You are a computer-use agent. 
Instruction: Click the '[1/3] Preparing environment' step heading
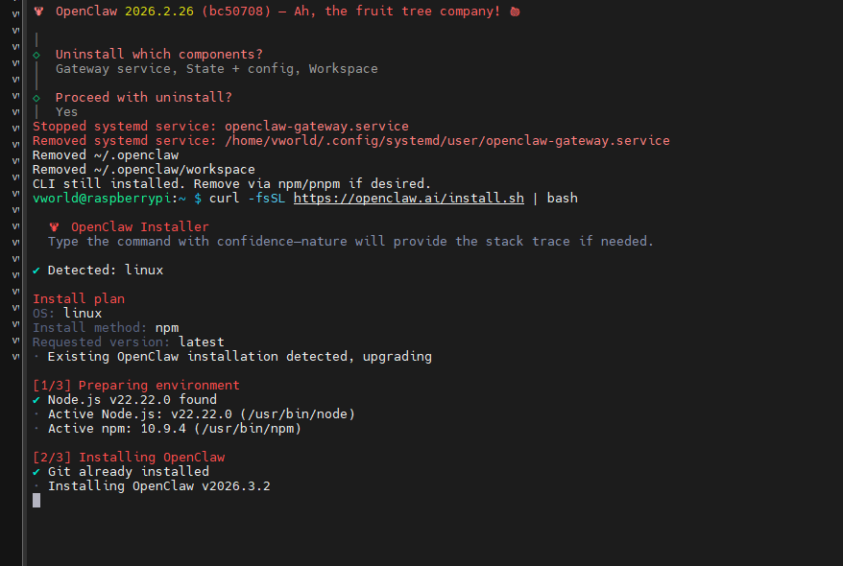coord(136,386)
